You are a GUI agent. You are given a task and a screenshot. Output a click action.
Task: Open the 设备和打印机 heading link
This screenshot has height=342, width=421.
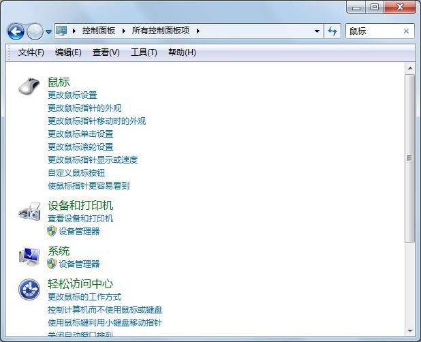pos(80,206)
